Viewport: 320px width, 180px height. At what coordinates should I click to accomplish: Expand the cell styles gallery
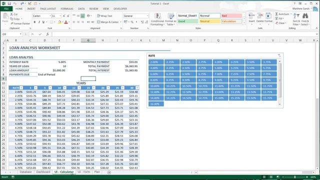tap(244, 22)
